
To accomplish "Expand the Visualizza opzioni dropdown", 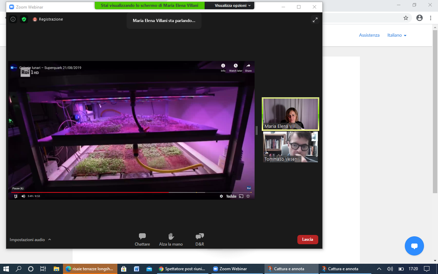I will [x=233, y=5].
